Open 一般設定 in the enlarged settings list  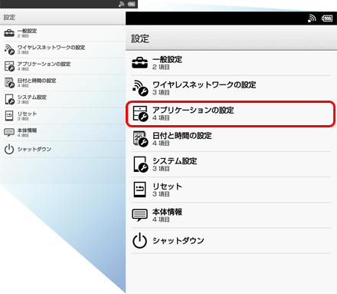231,63
